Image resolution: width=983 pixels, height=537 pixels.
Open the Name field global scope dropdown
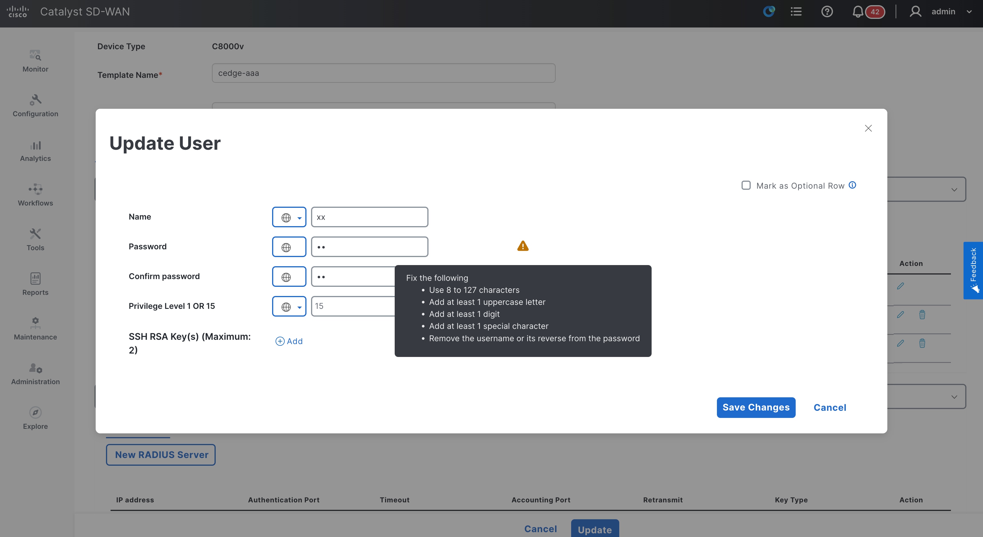point(289,217)
